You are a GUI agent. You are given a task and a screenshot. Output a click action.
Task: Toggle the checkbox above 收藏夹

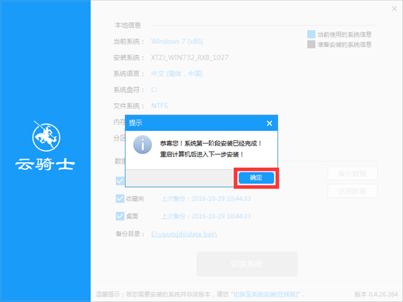tap(120, 181)
